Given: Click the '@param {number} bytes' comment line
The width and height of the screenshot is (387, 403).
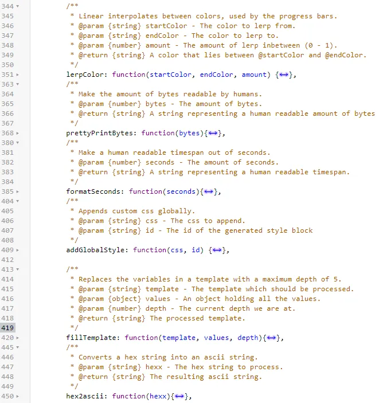Looking at the screenshot, I should pyautogui.click(x=170, y=104).
